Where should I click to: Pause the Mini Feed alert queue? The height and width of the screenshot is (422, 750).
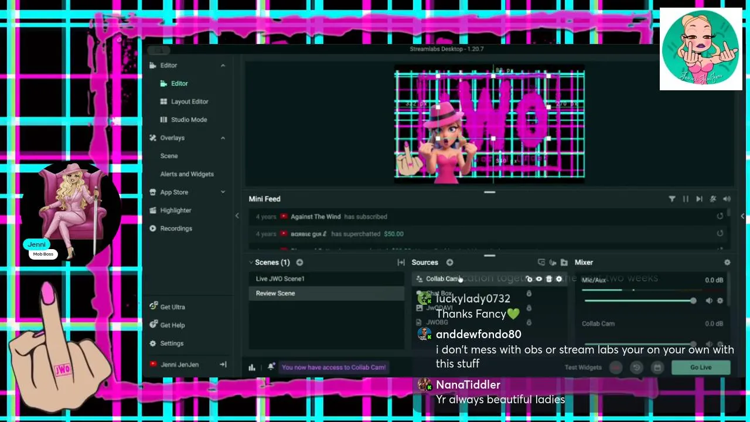point(686,199)
